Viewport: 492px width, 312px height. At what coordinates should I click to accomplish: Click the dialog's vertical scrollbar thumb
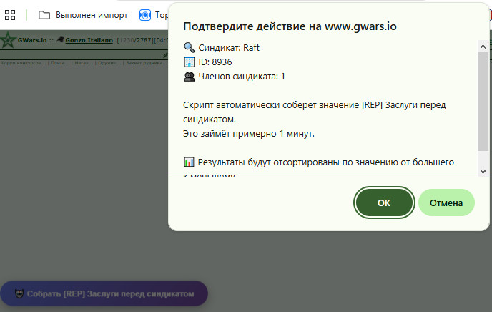click(483, 102)
